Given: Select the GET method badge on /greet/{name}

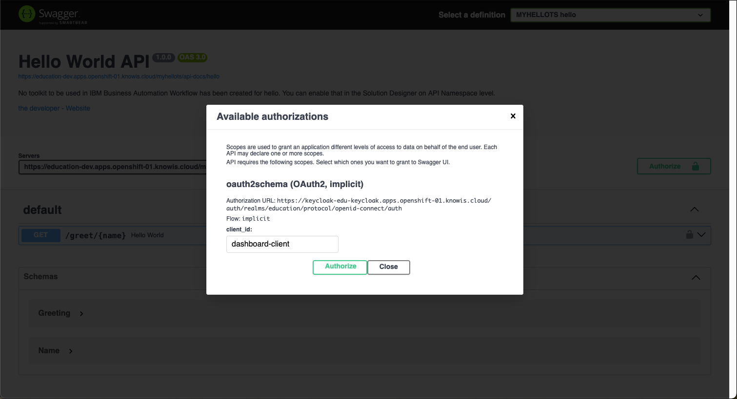Looking at the screenshot, I should [40, 235].
